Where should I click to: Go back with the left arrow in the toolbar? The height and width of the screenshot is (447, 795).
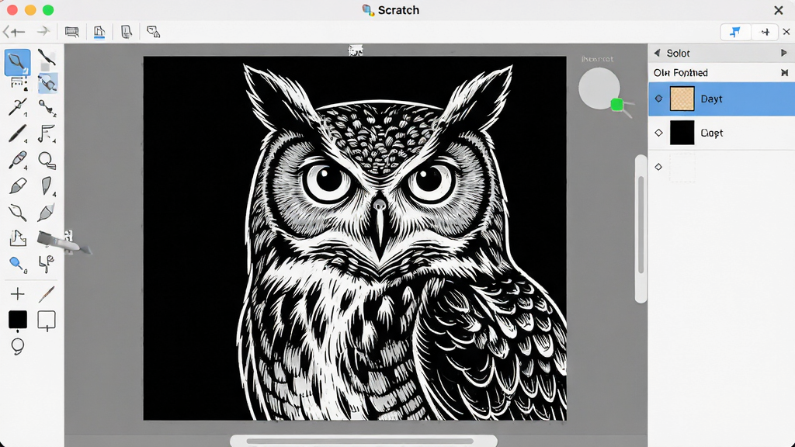[x=14, y=32]
